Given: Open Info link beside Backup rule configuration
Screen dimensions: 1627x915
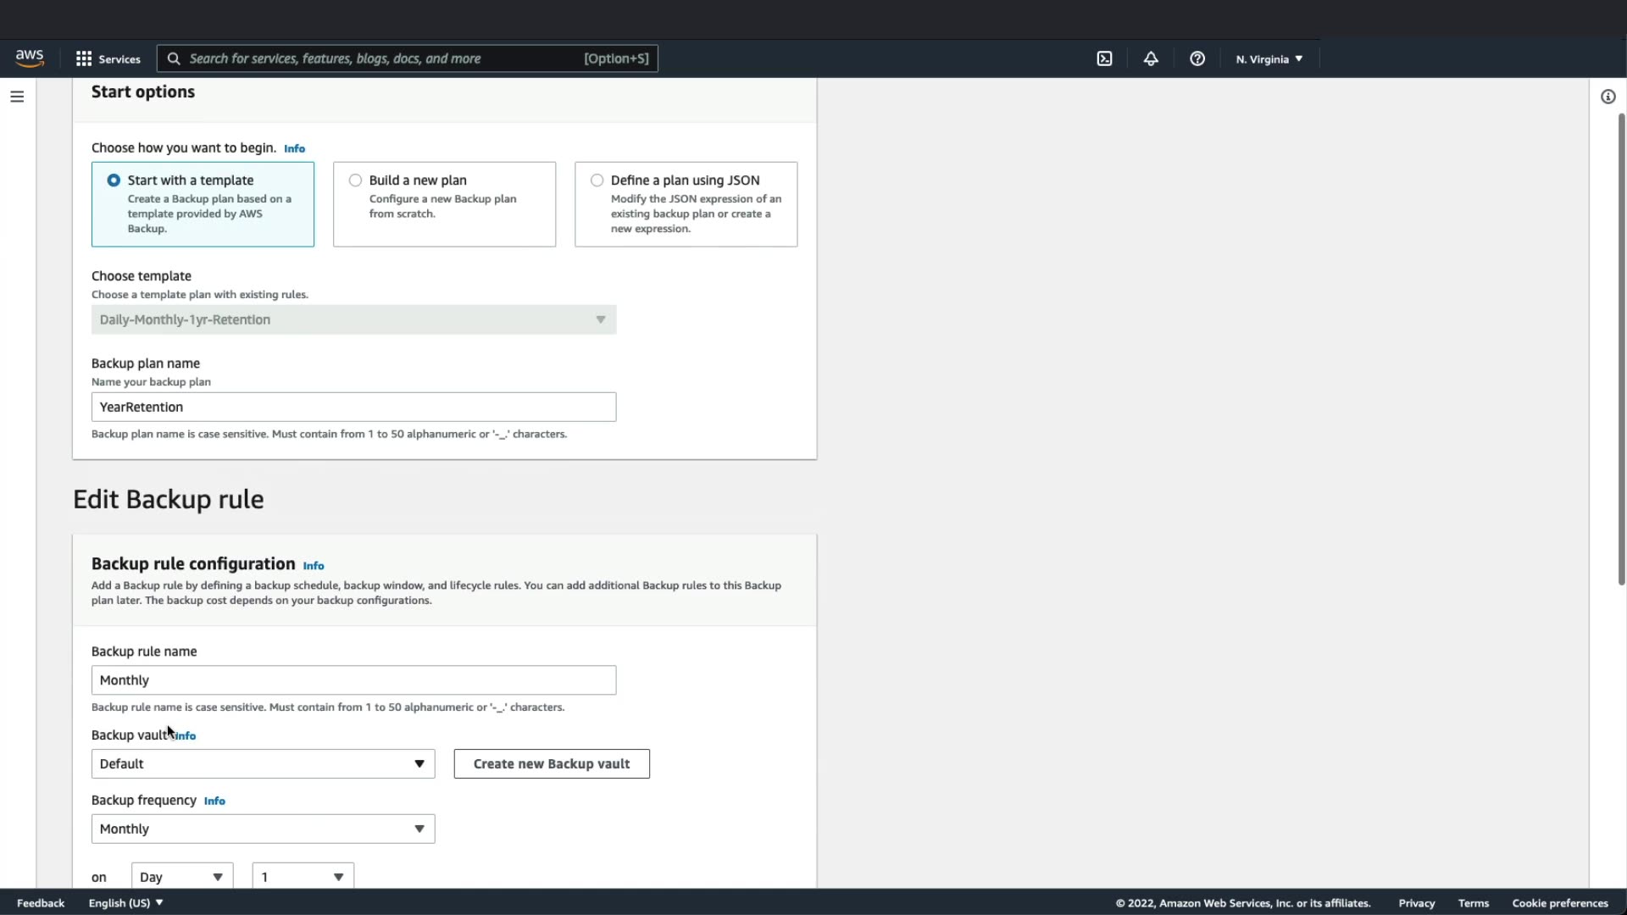Looking at the screenshot, I should [314, 566].
